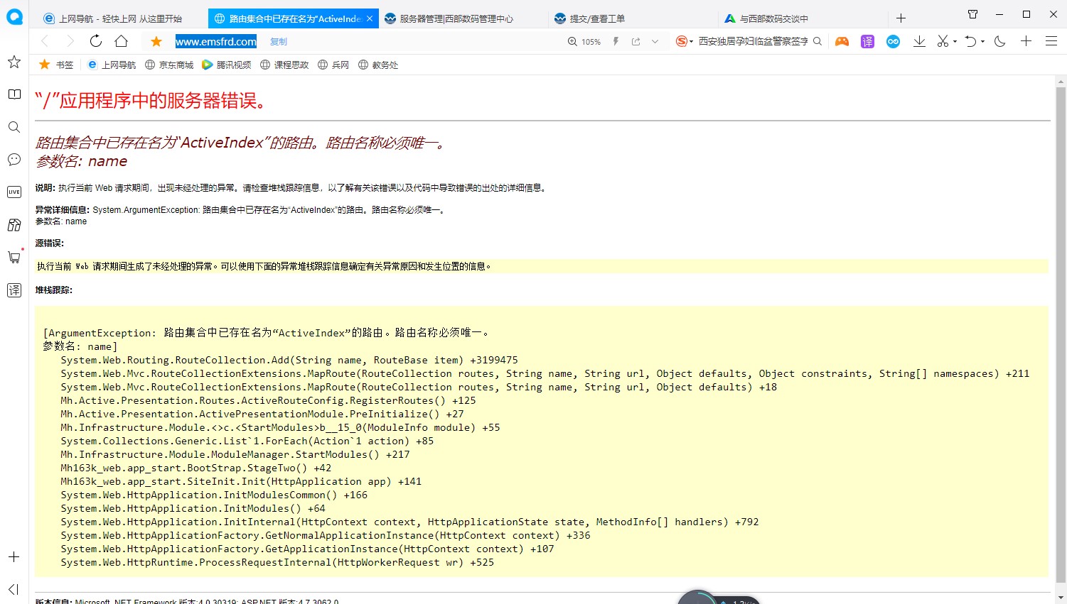Open the 京东商城 bookmark
The height and width of the screenshot is (604, 1067).
point(169,65)
